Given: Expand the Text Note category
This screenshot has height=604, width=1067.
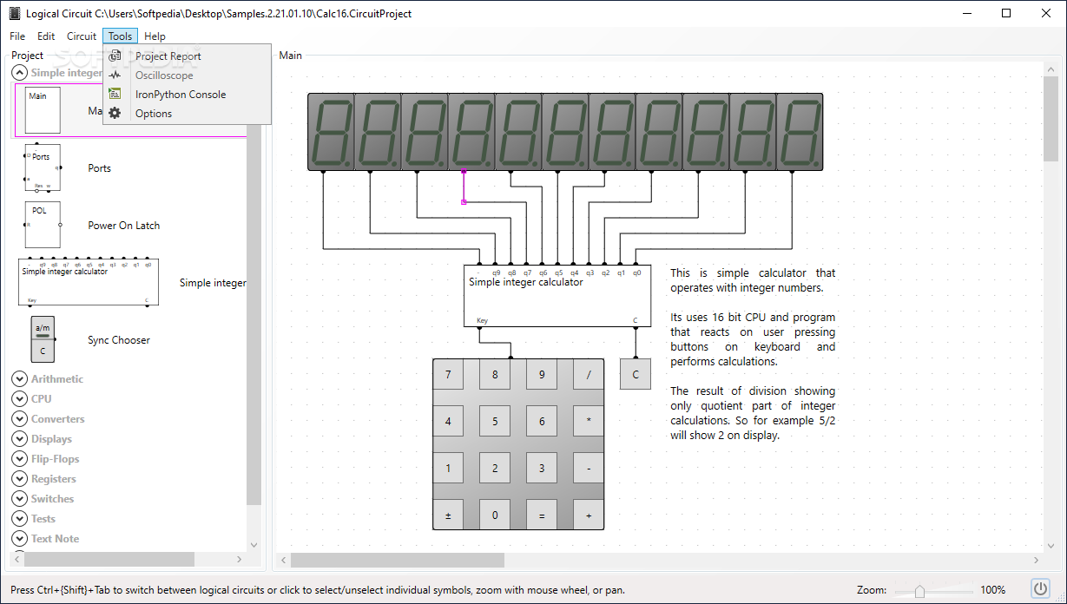Looking at the screenshot, I should [19, 538].
